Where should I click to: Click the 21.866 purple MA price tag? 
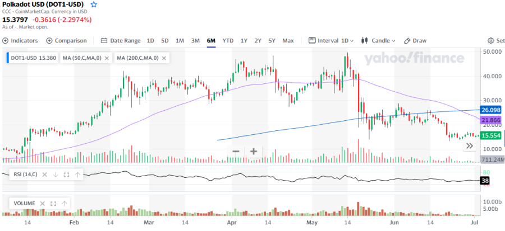pyautogui.click(x=492, y=120)
